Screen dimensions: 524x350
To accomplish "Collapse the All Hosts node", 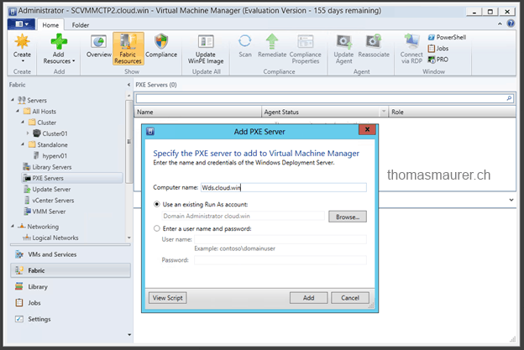I will click(18, 111).
